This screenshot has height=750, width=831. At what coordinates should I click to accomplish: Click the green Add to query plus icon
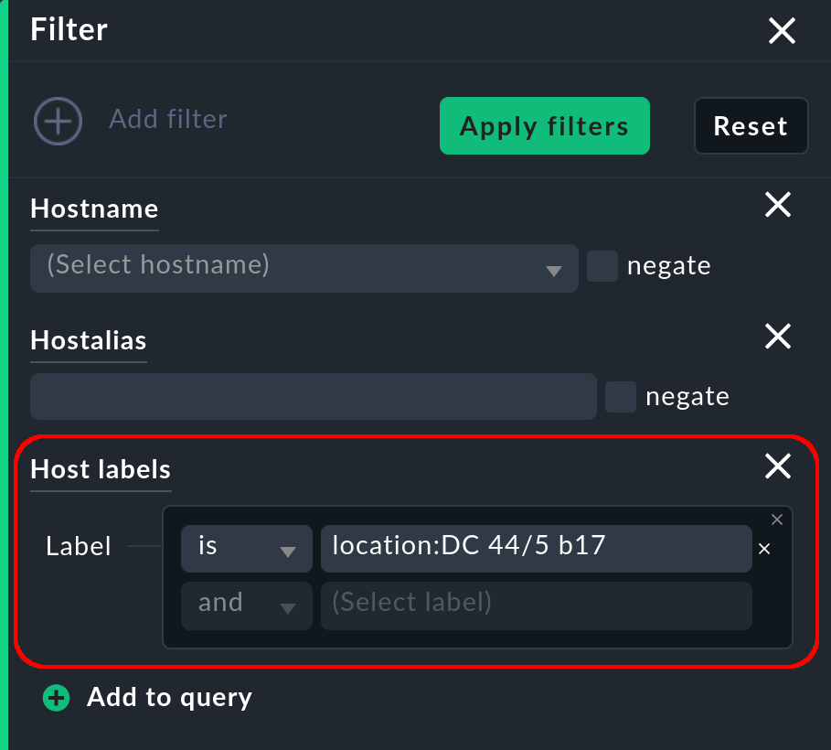[x=56, y=698]
